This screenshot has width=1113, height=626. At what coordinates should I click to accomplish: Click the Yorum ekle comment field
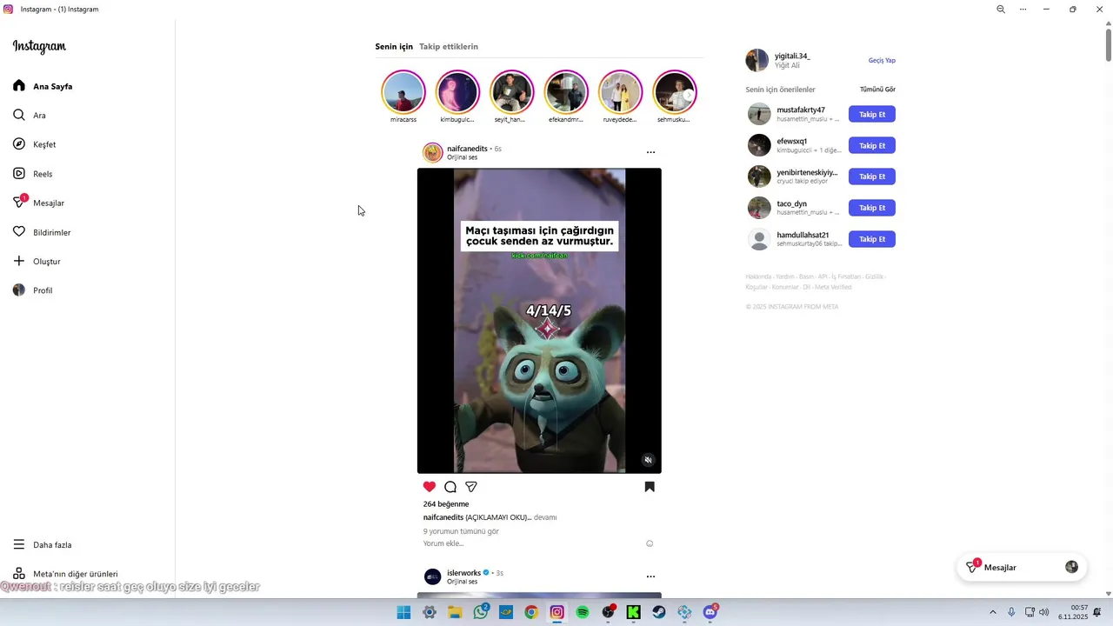tap(443, 543)
